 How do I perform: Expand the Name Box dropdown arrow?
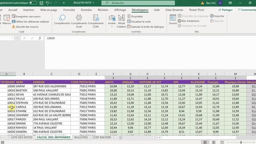pos(12,38)
